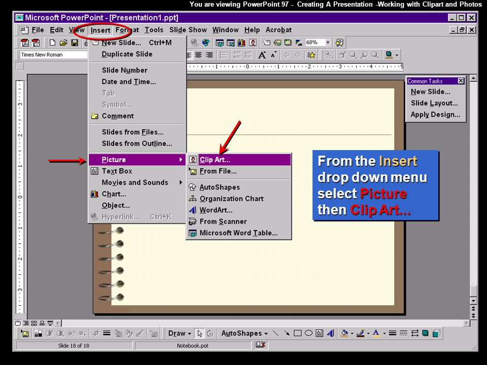Switch to Outline View button
The width and height of the screenshot is (487, 365).
pyautogui.click(x=26, y=323)
